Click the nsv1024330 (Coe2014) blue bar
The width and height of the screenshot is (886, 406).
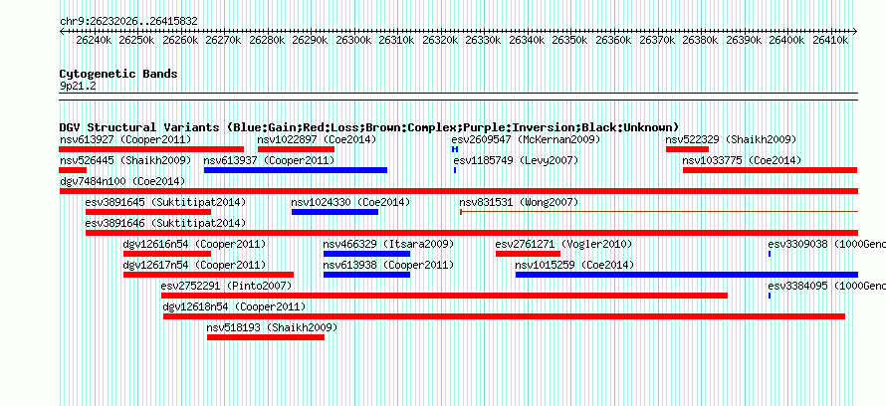pyautogui.click(x=334, y=212)
